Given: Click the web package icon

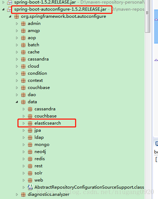Looking at the screenshot, I should [30, 180].
